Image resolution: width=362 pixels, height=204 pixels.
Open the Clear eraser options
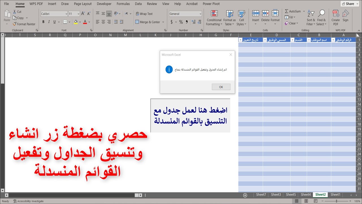pos(291,23)
